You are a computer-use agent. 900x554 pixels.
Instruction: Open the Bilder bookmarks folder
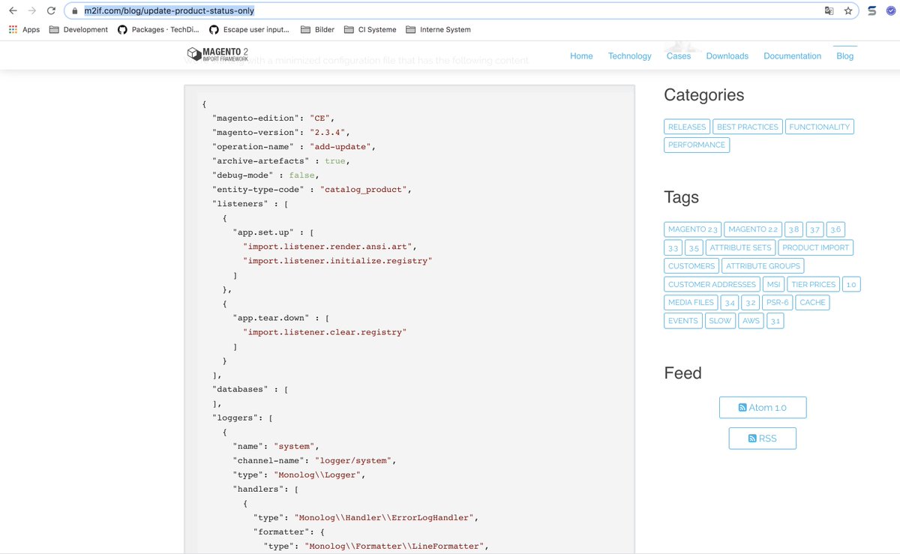(x=318, y=30)
